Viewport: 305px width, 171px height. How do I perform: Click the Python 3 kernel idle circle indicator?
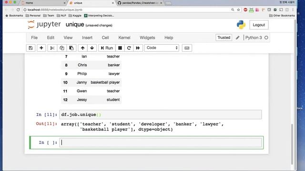(266, 38)
